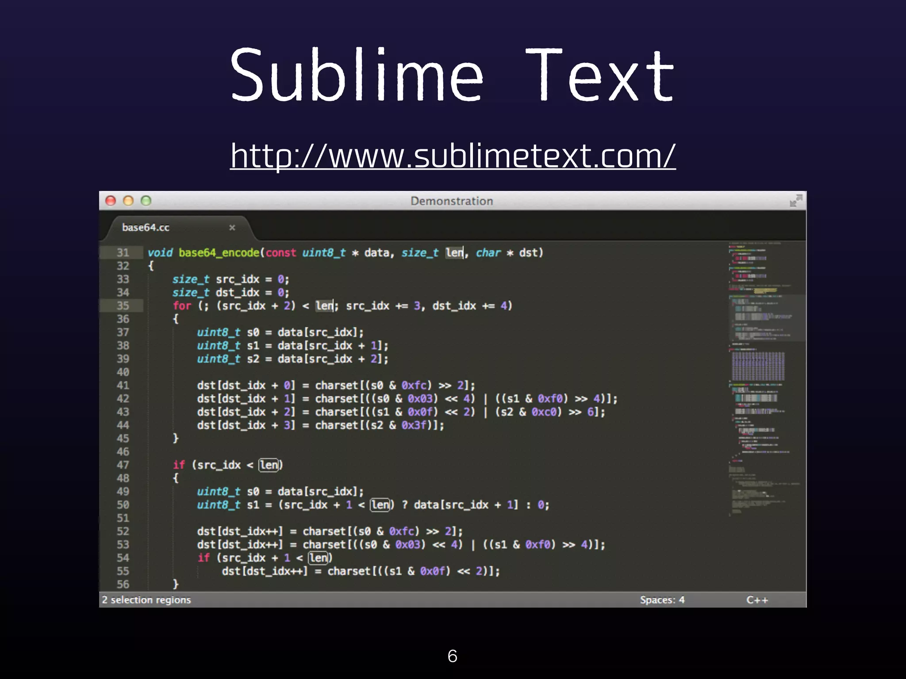Click line number 31 in gutter
This screenshot has width=906, height=679.
point(123,252)
